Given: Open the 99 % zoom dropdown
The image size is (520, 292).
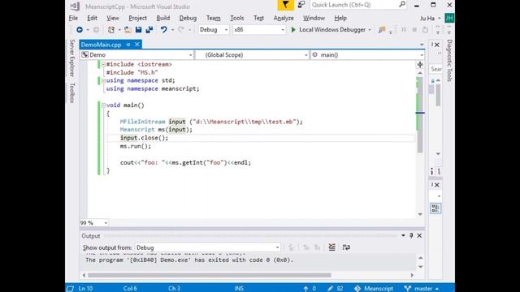Looking at the screenshot, I should pyautogui.click(x=94, y=223).
